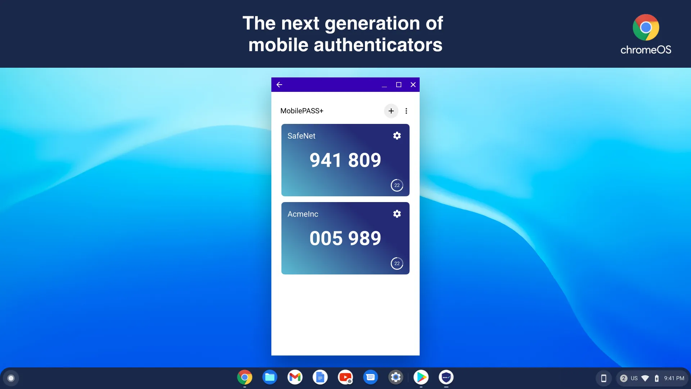Open Gmail from taskbar
The image size is (691, 389).
tap(295, 377)
